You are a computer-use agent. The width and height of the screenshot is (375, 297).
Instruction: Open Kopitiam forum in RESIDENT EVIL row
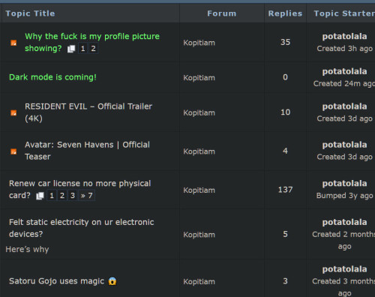(199, 112)
